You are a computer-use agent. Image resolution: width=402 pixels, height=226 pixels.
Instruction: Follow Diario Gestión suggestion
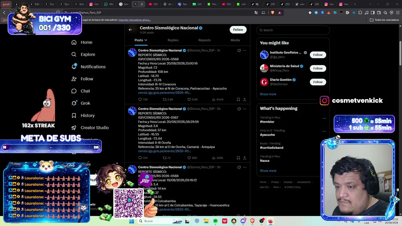(318, 82)
